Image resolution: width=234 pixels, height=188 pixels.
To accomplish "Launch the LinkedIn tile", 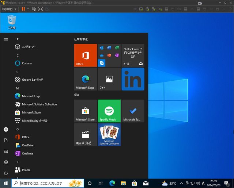I will pos(133,79).
